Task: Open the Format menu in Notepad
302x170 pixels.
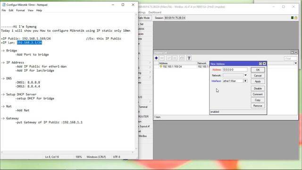Action: point(20,10)
